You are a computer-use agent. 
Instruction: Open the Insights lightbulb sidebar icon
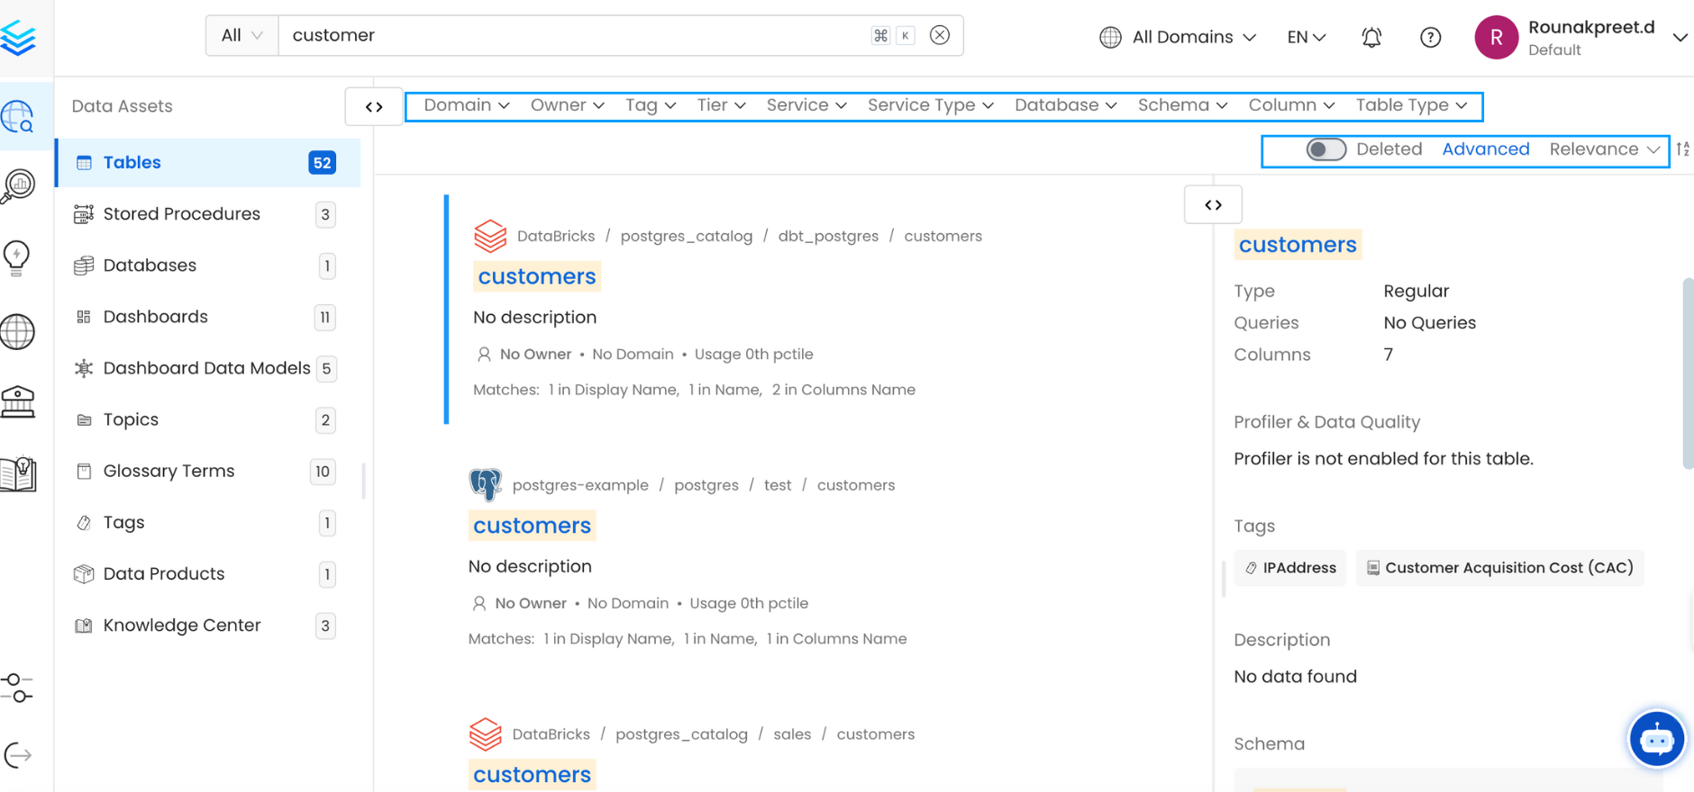tap(17, 258)
